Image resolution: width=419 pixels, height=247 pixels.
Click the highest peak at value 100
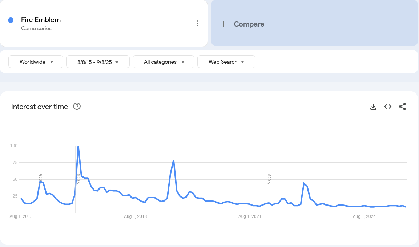click(78, 146)
